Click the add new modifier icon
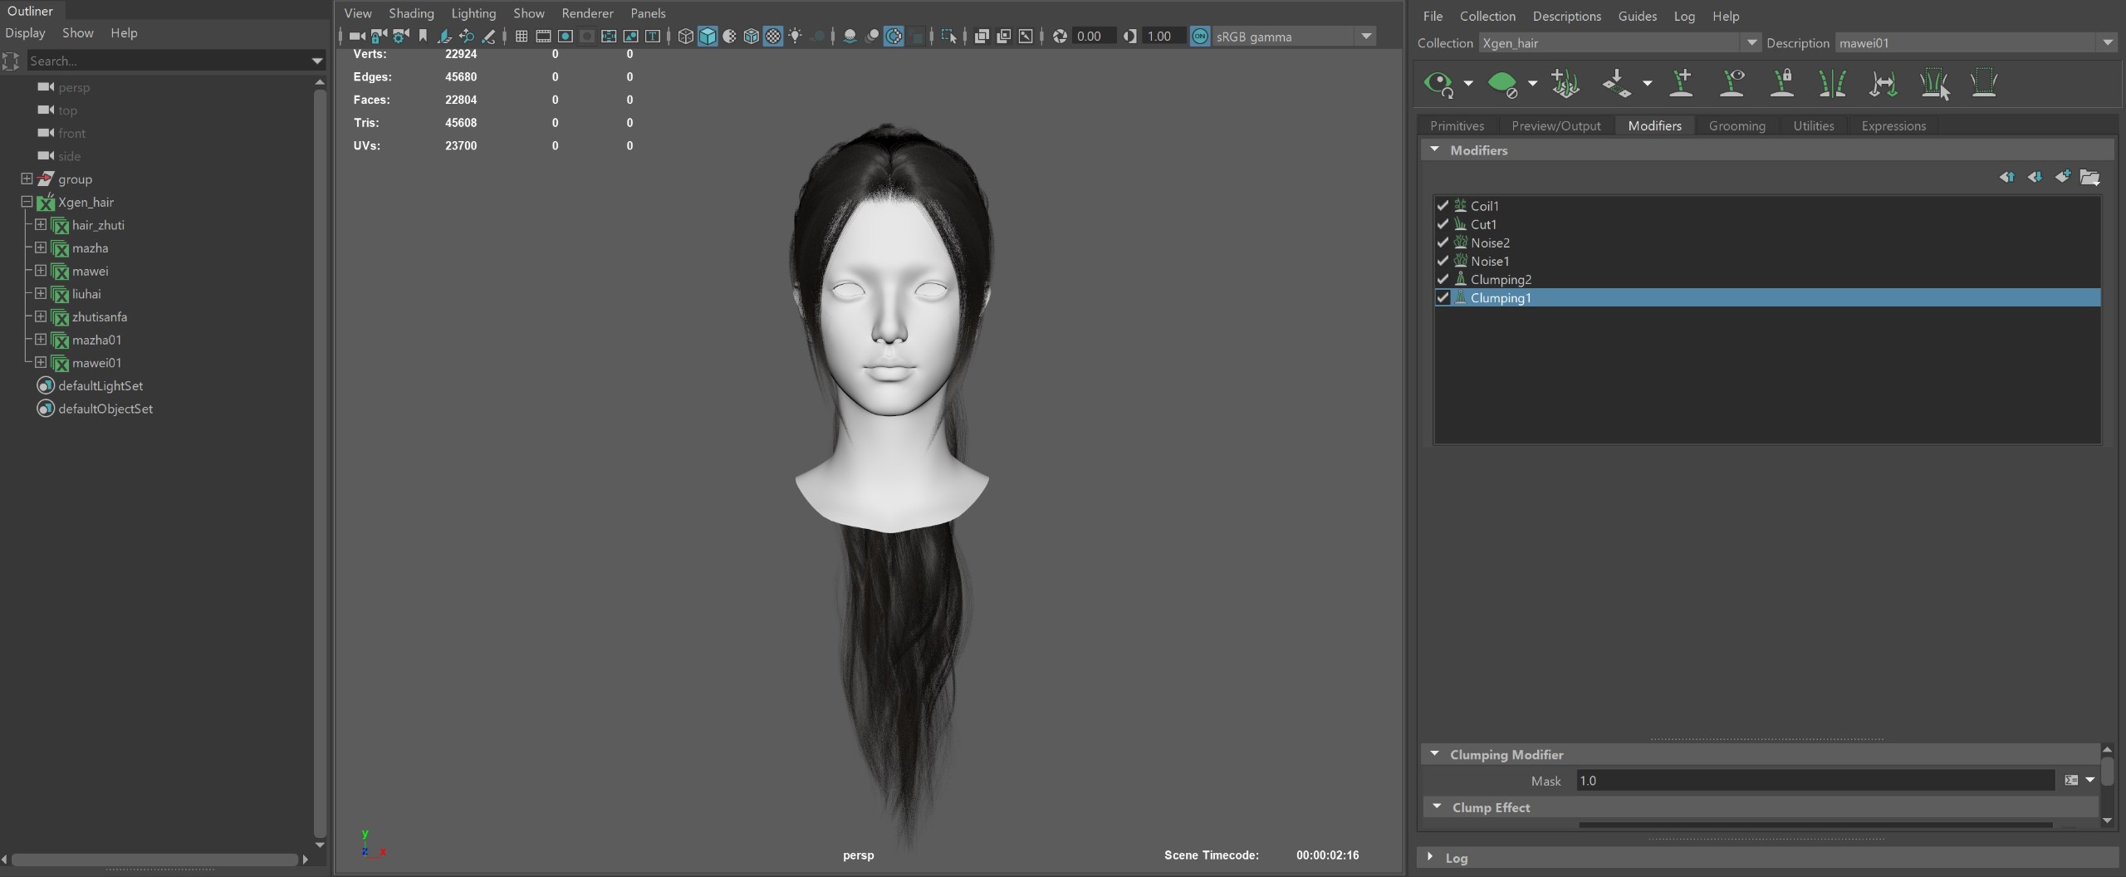This screenshot has width=2126, height=877. point(2062,177)
